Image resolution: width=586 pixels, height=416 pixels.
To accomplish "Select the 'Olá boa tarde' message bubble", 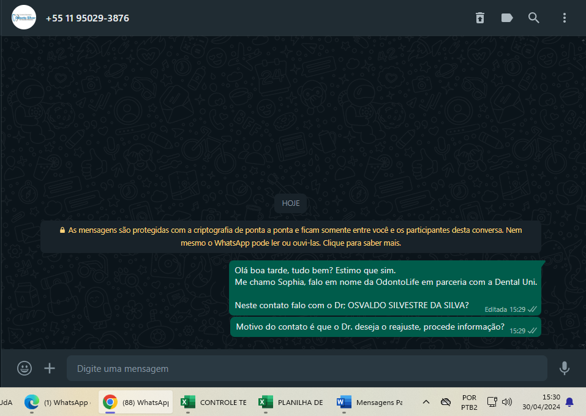I will [x=386, y=288].
